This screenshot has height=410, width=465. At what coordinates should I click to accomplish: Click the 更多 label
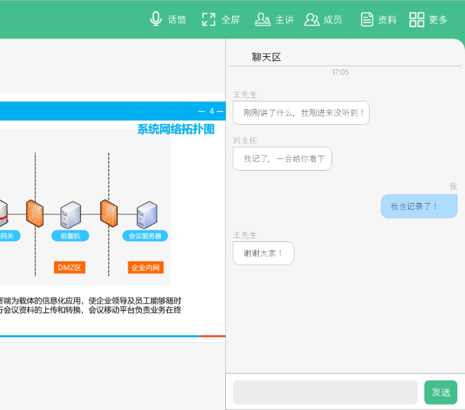pyautogui.click(x=438, y=20)
